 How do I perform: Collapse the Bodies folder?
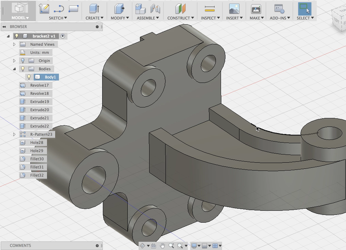14,69
